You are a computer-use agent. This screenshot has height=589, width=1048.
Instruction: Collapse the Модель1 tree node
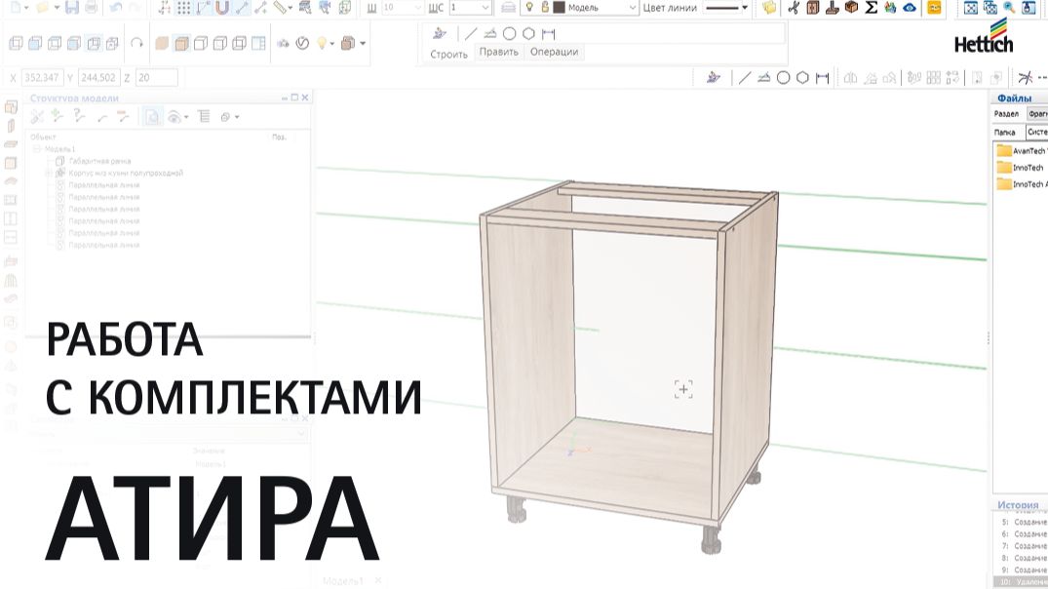(x=37, y=149)
